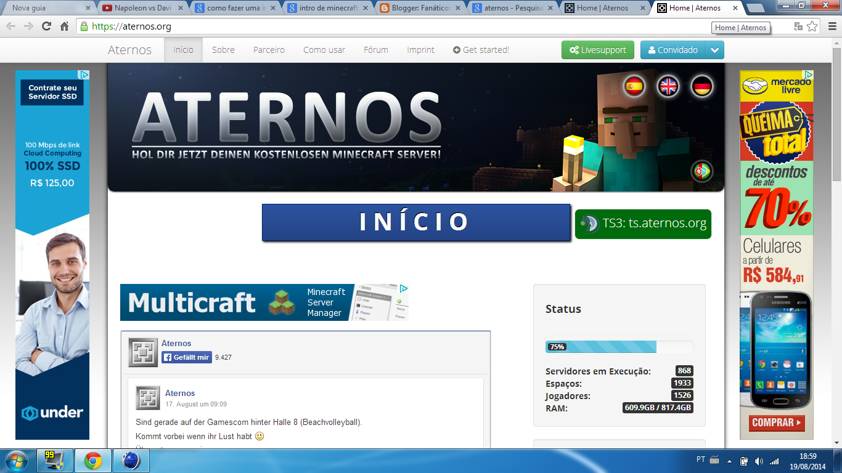Click AdChoices icon on Mercado Livre ad

point(809,75)
